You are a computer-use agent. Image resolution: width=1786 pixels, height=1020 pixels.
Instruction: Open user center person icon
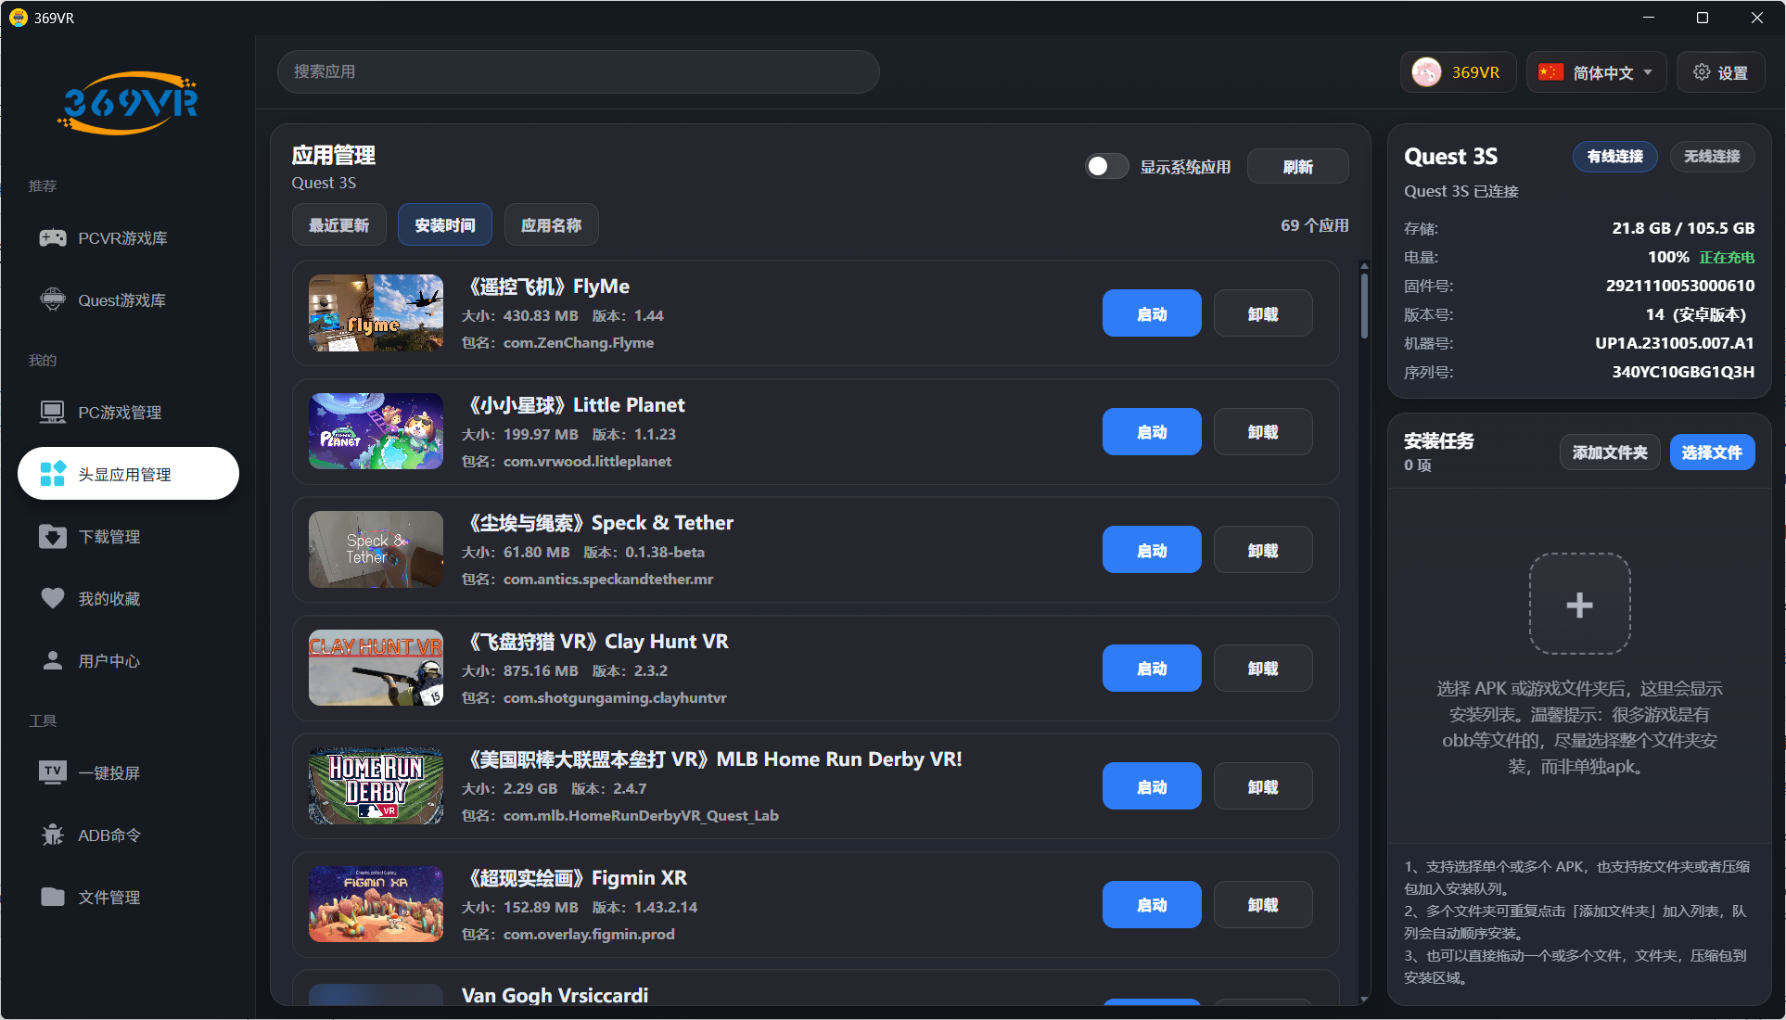53,660
